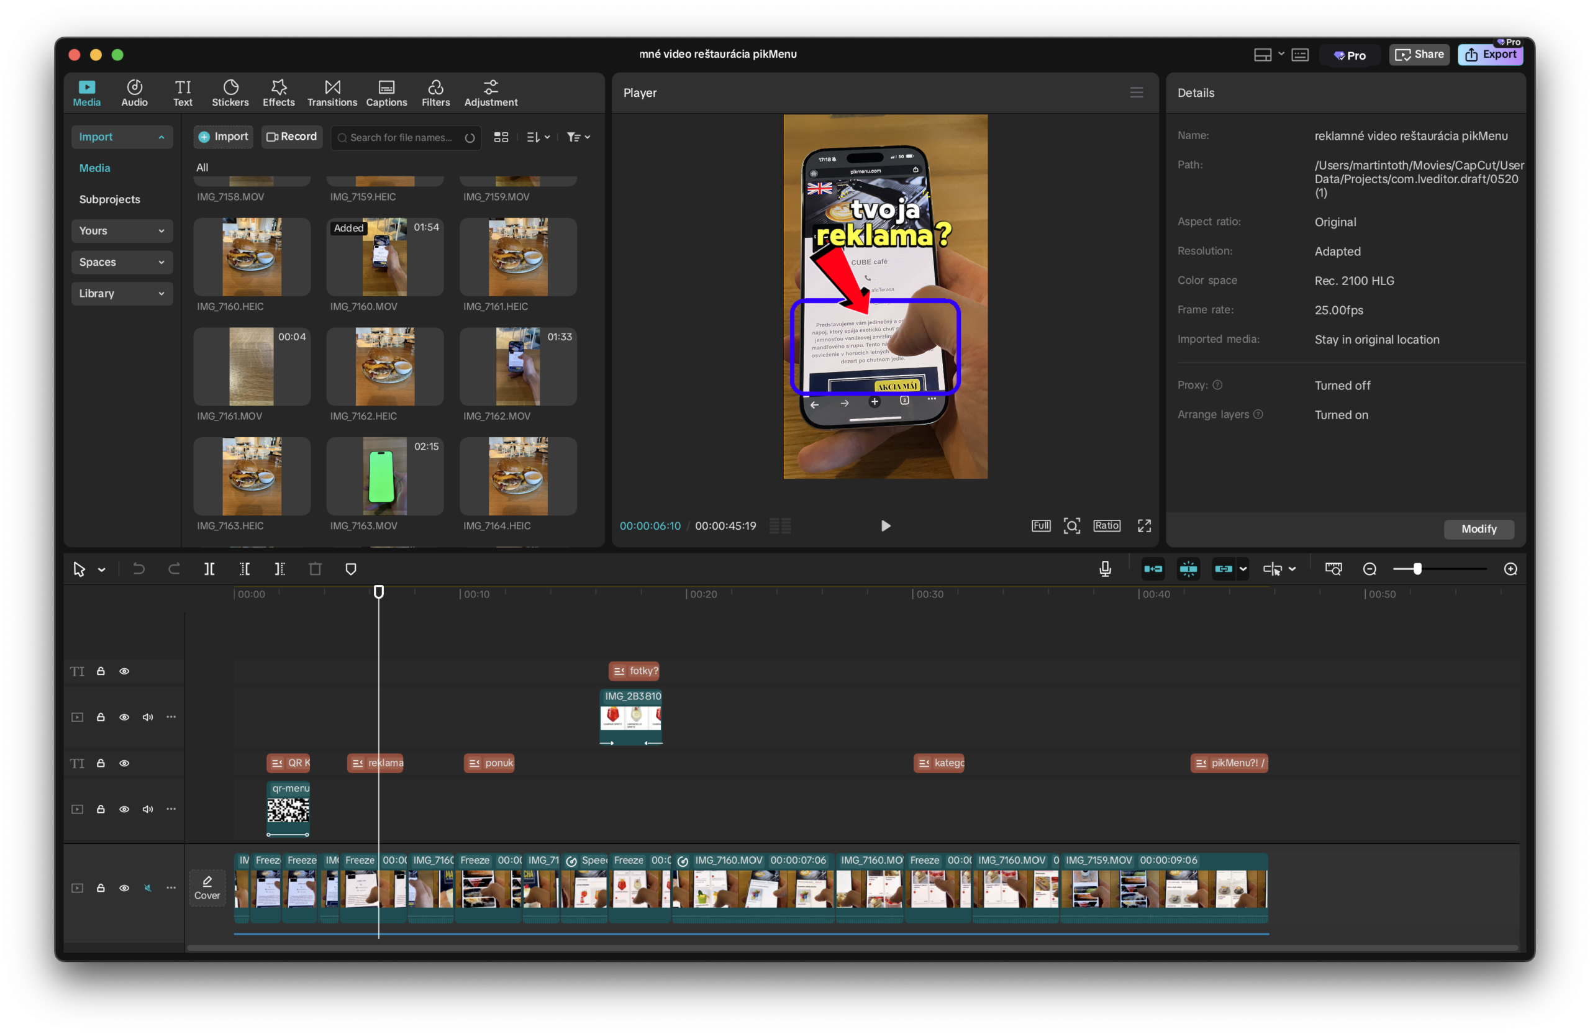Open the Effects tab
Screen dimensions: 1590x1034
coord(279,93)
